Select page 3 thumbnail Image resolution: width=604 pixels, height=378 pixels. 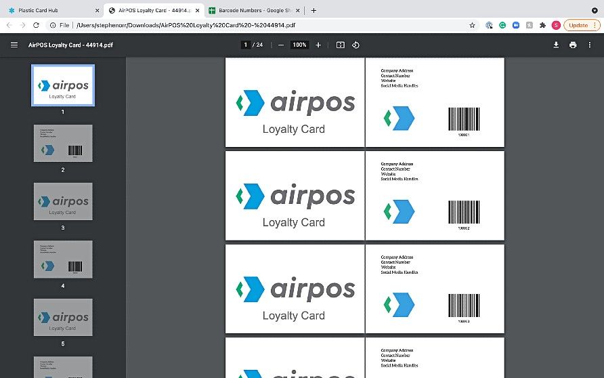tap(63, 201)
